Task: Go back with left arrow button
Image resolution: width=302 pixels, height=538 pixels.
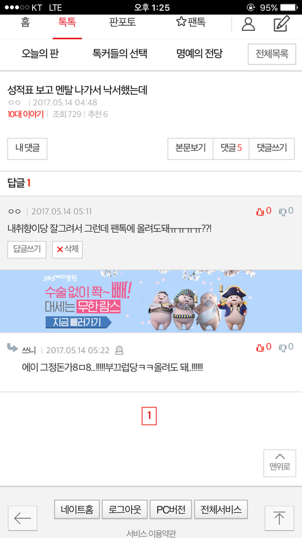Action: (23, 518)
